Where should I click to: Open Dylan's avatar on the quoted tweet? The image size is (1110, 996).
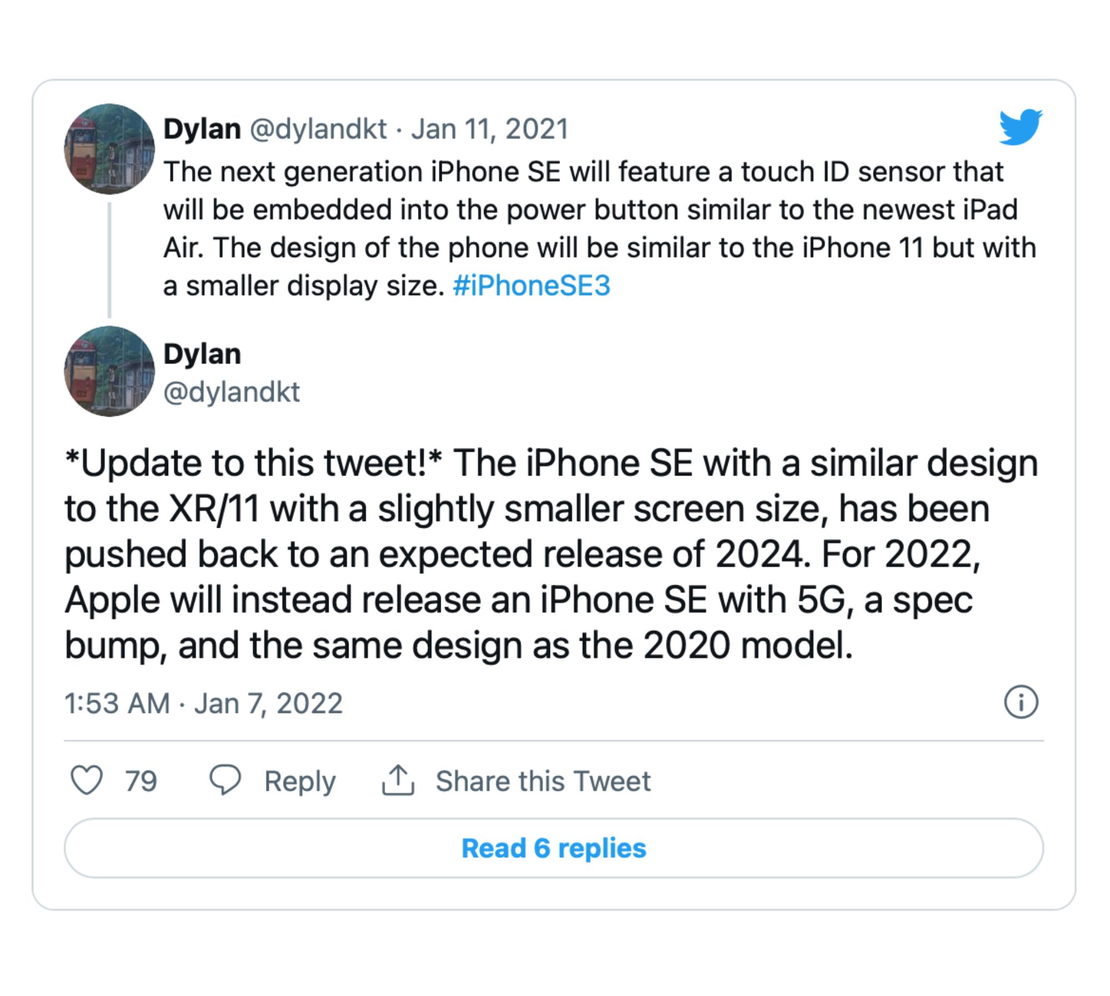tap(109, 149)
